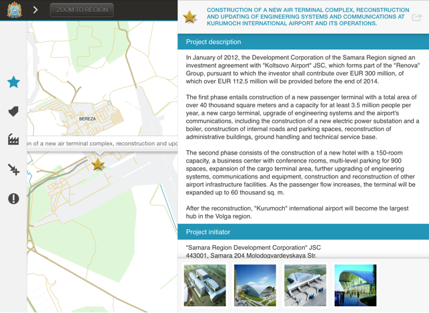Image resolution: width=429 pixels, height=313 pixels.
Task: Tap the gold star beside project title
Action: coord(189,17)
